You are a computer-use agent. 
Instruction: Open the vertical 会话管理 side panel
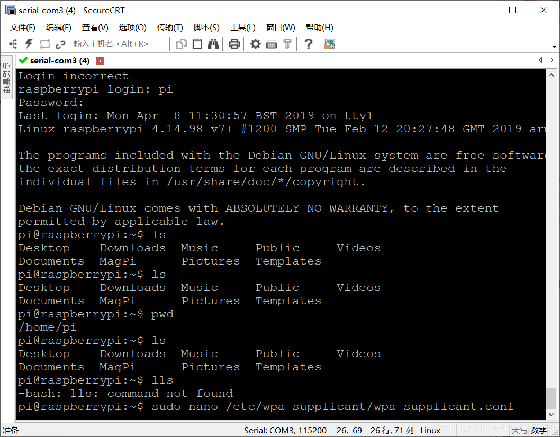click(x=6, y=77)
